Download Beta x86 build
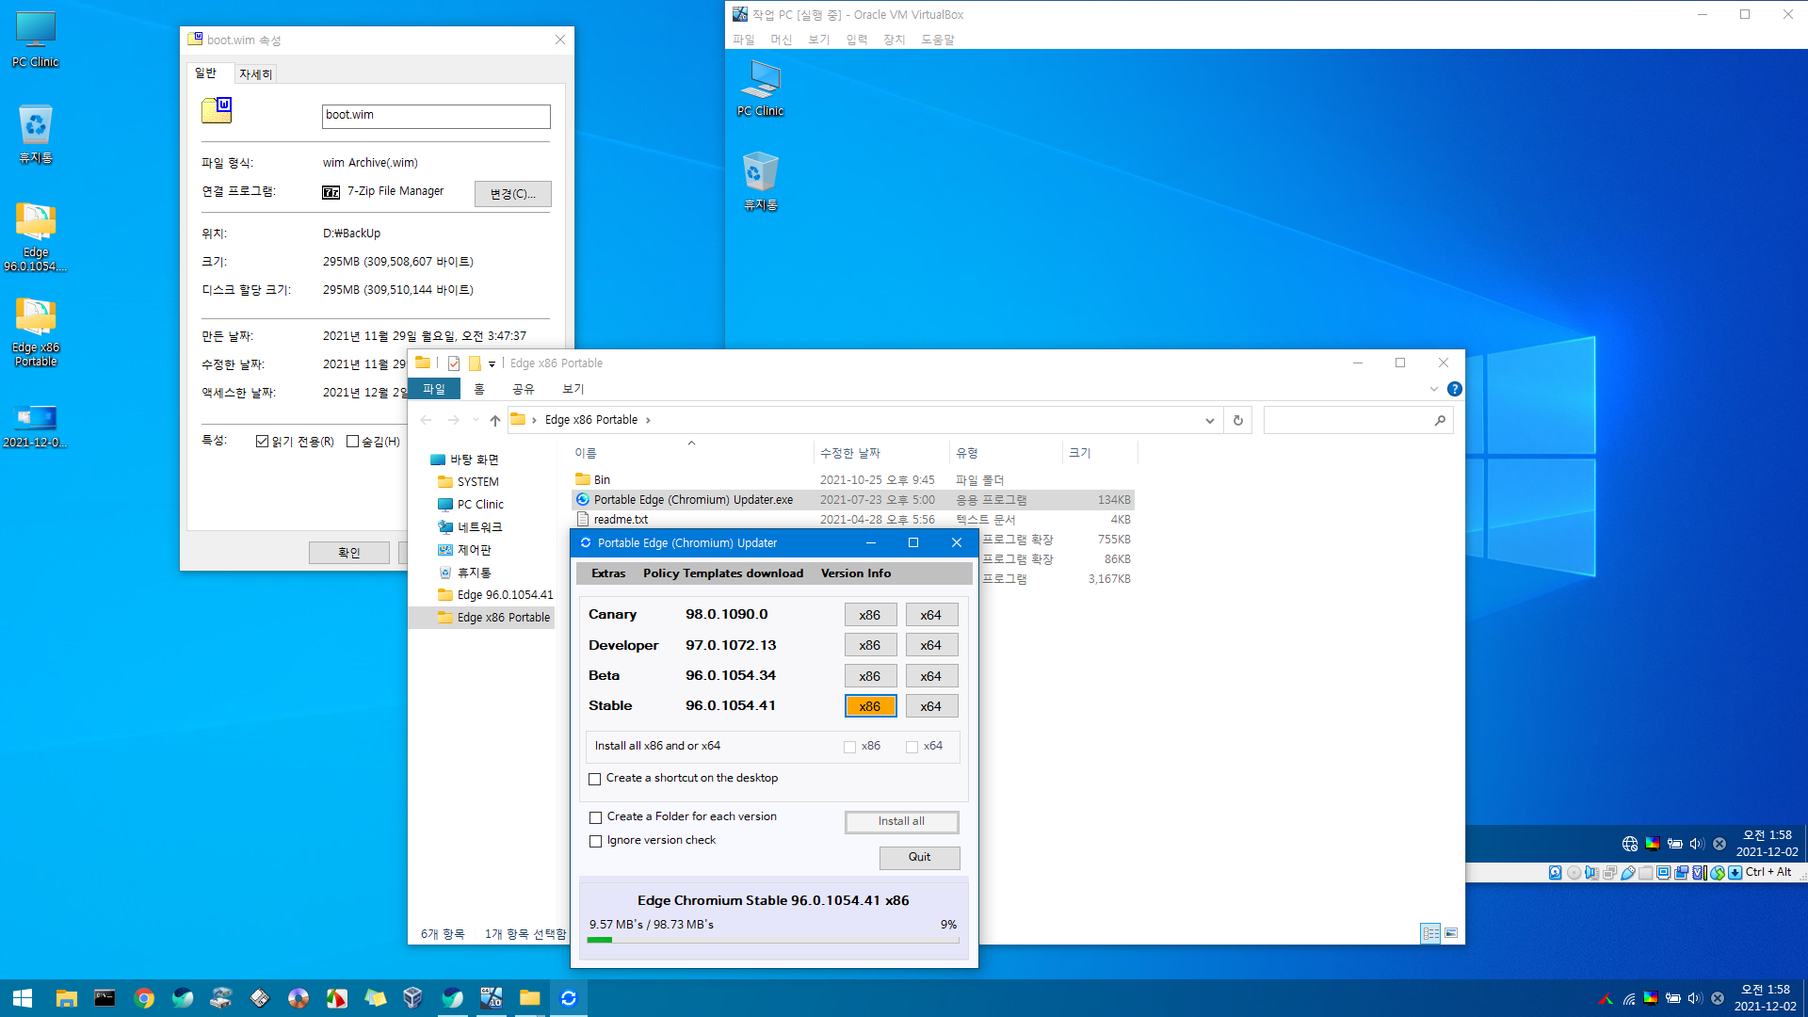1808x1017 pixels. pyautogui.click(x=870, y=676)
